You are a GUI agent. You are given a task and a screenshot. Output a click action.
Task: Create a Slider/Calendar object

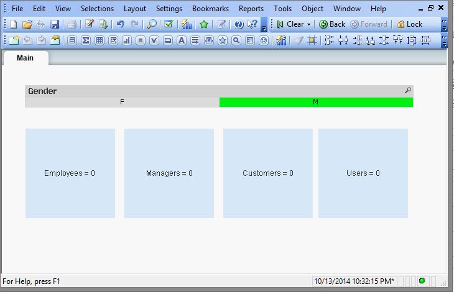pos(209,40)
